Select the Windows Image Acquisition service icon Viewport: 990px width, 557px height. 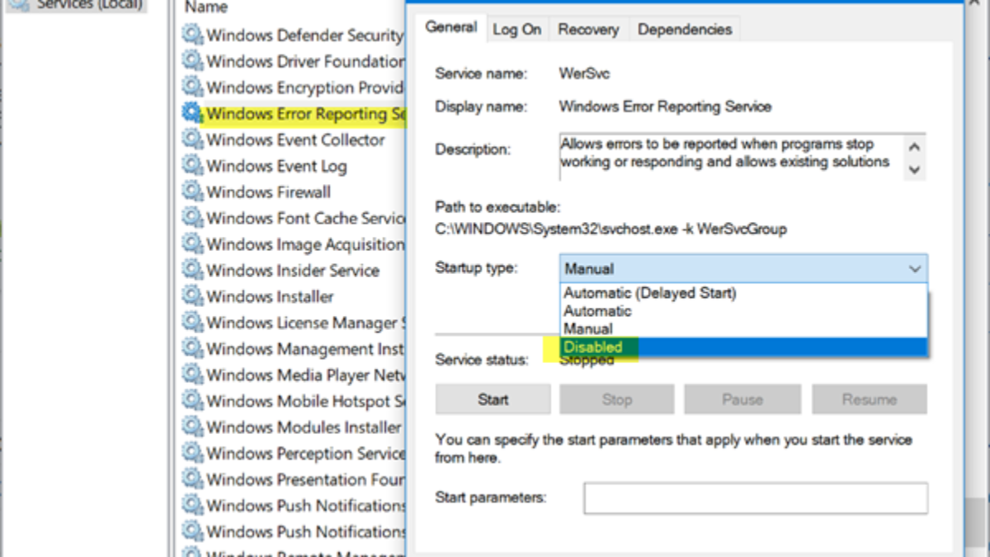tap(192, 244)
